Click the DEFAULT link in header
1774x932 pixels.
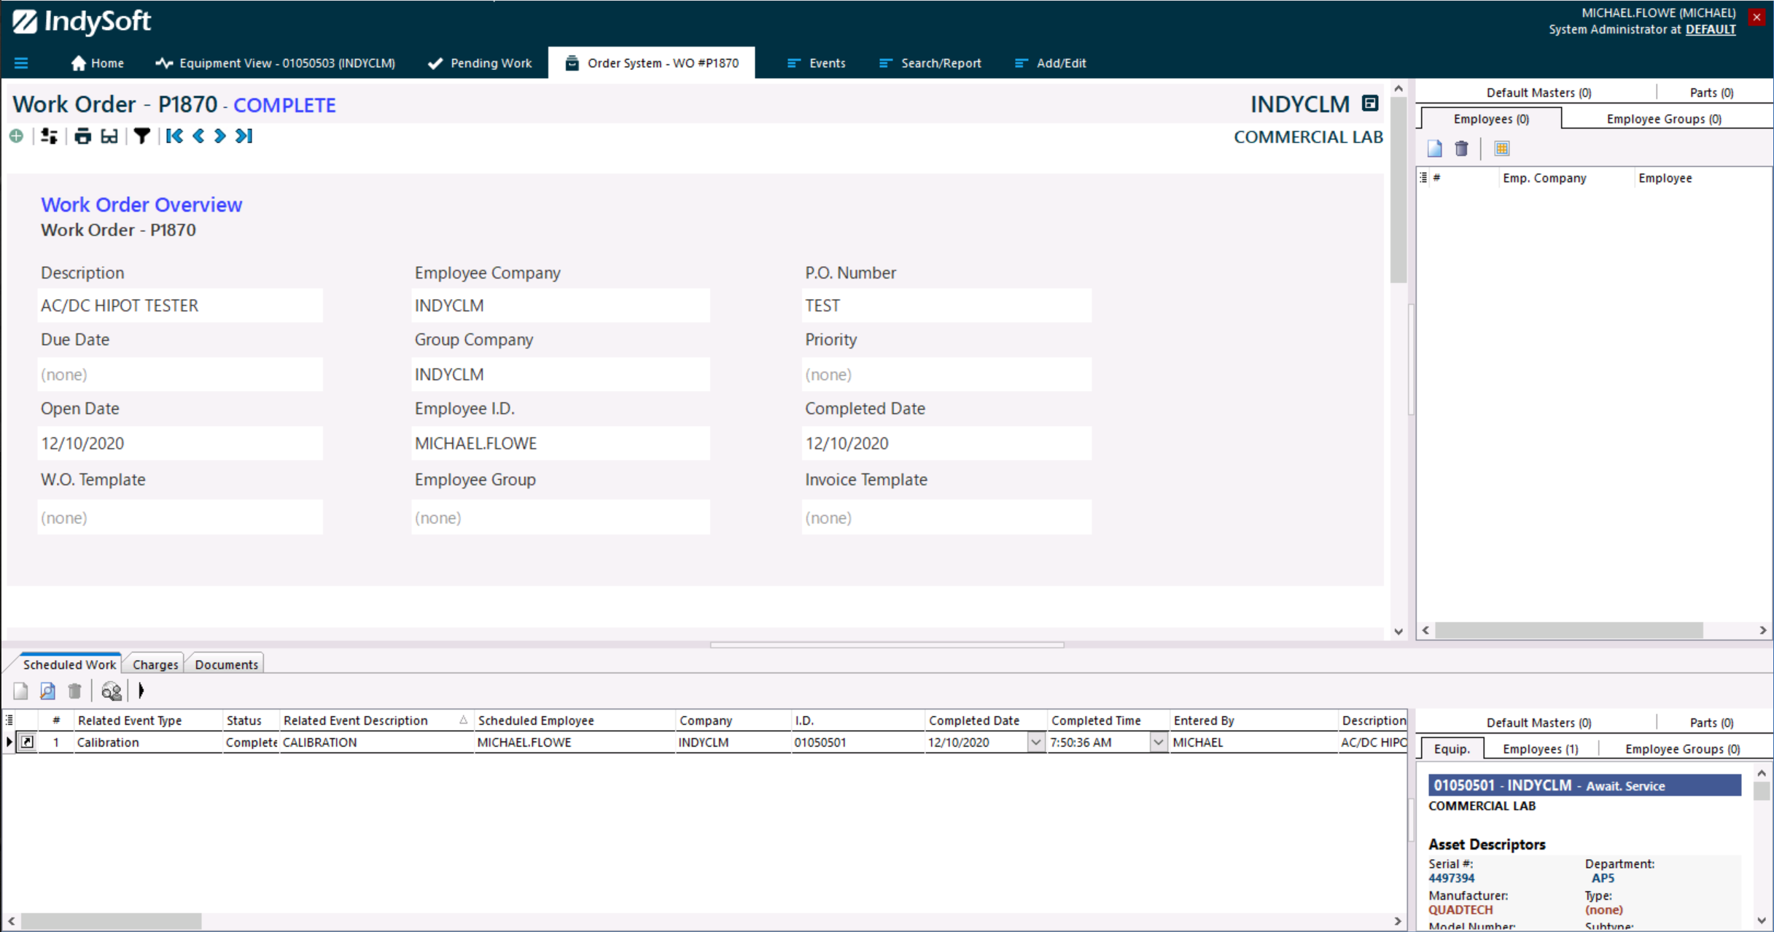1710,29
